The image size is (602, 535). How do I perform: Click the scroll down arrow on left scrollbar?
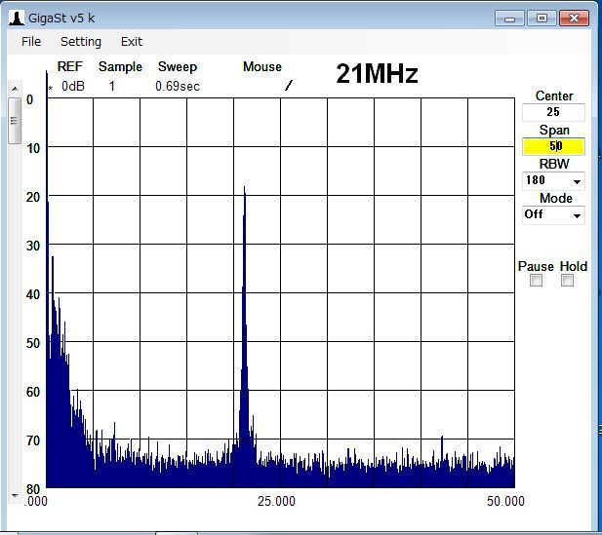point(15,496)
